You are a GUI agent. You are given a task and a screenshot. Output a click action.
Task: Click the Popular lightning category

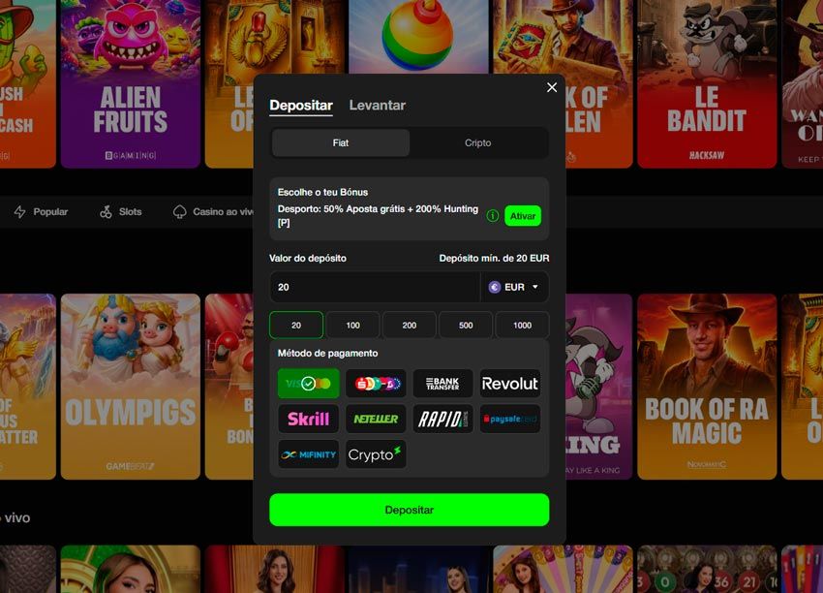[x=41, y=211]
